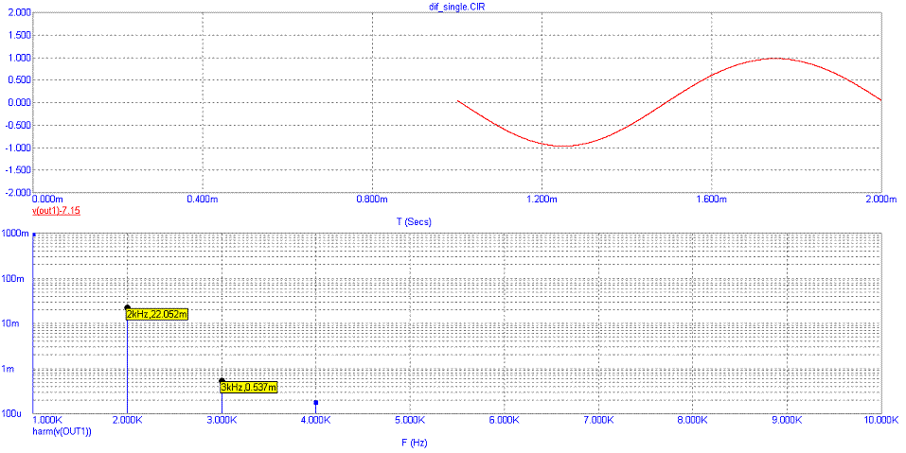Select the 3kHz,0.537m data tag
906x453 pixels.
249,387
